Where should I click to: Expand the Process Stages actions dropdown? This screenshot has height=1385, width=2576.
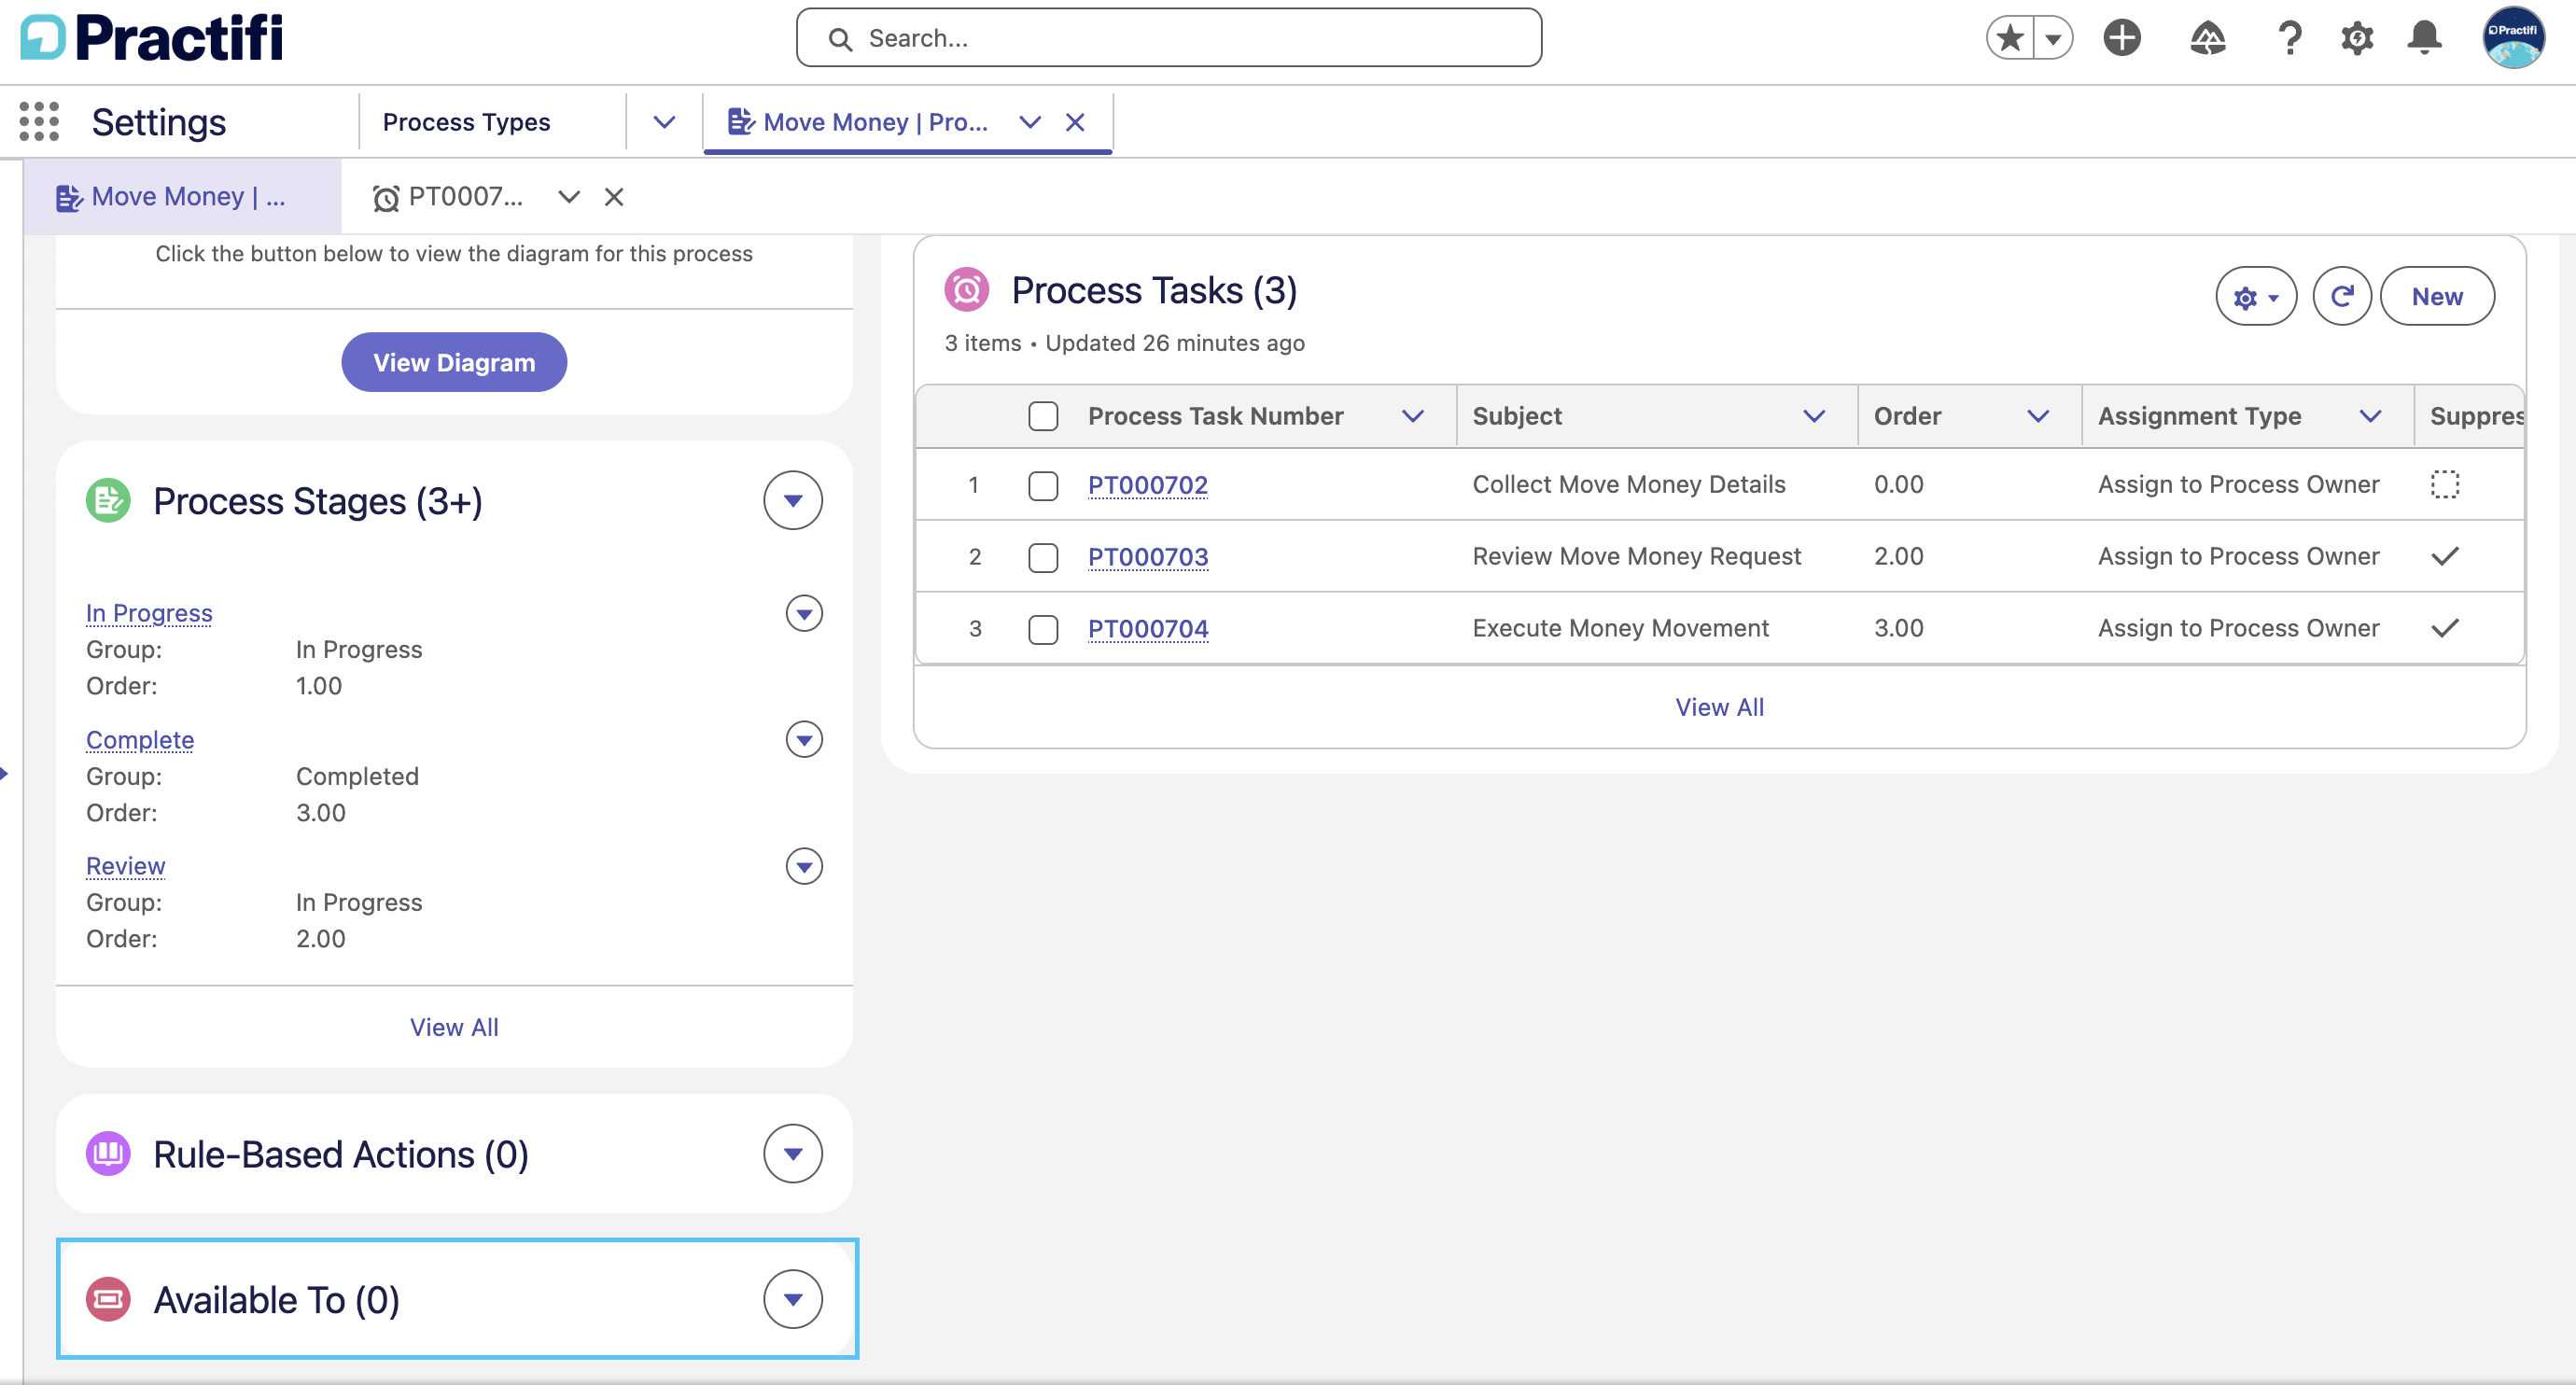(793, 500)
